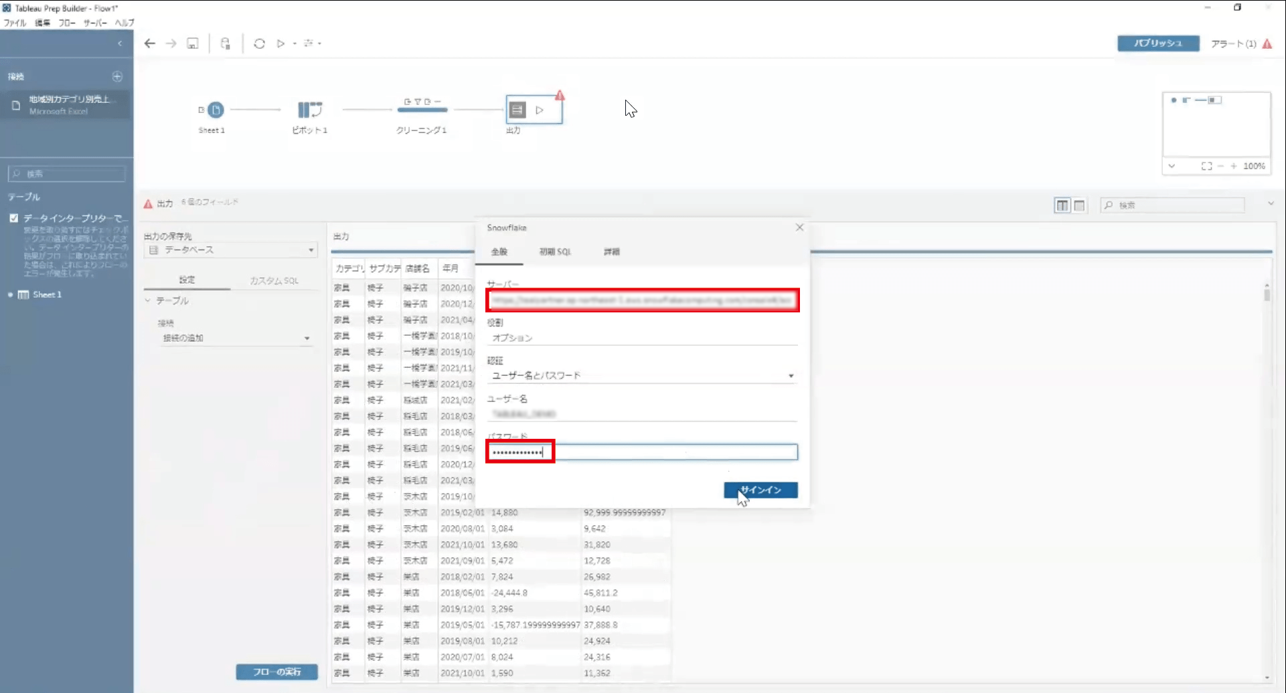Open the 出力の保存先 データベース dropdown
This screenshot has width=1286, height=693.
pos(231,250)
